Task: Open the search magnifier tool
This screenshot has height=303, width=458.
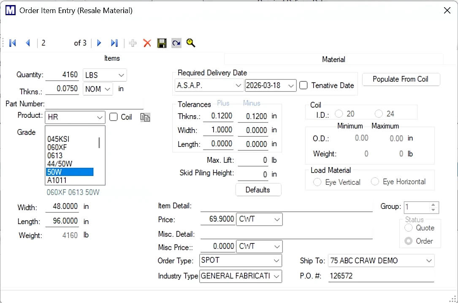Action: tap(190, 43)
